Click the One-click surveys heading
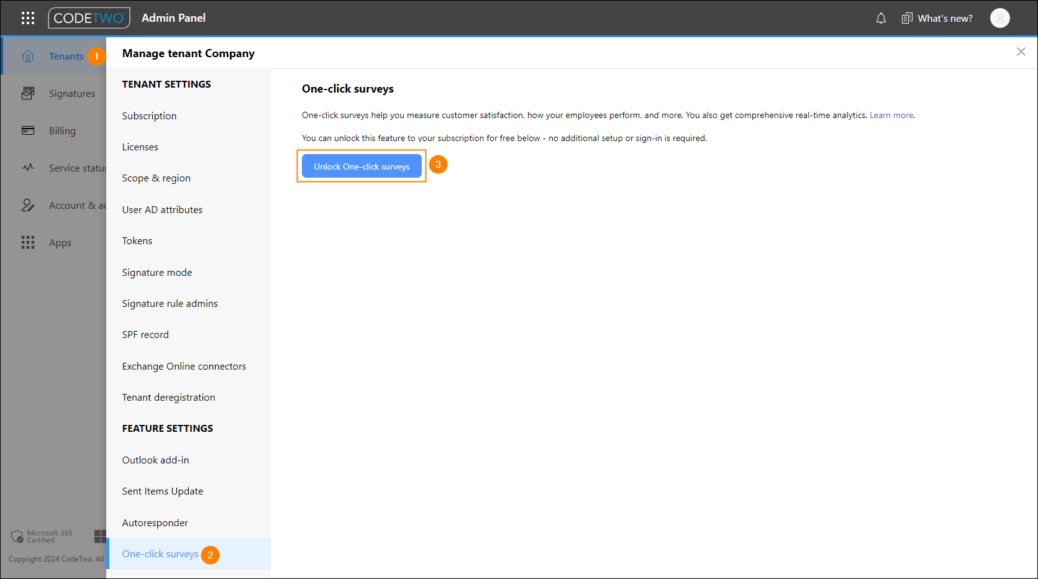 pyautogui.click(x=348, y=89)
